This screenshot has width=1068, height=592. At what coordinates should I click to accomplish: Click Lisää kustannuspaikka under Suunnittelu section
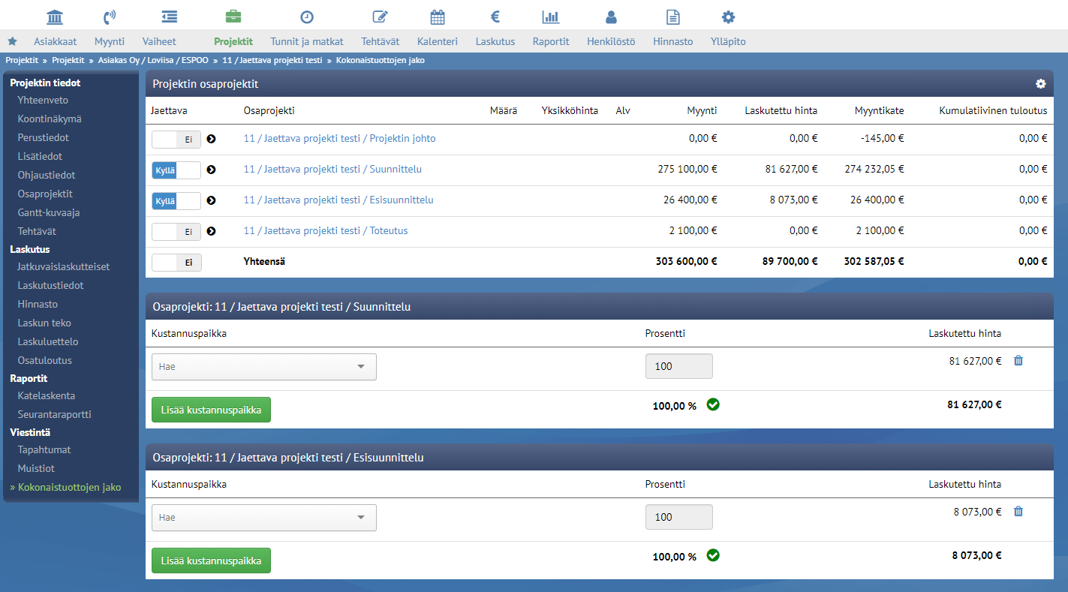pyautogui.click(x=211, y=410)
